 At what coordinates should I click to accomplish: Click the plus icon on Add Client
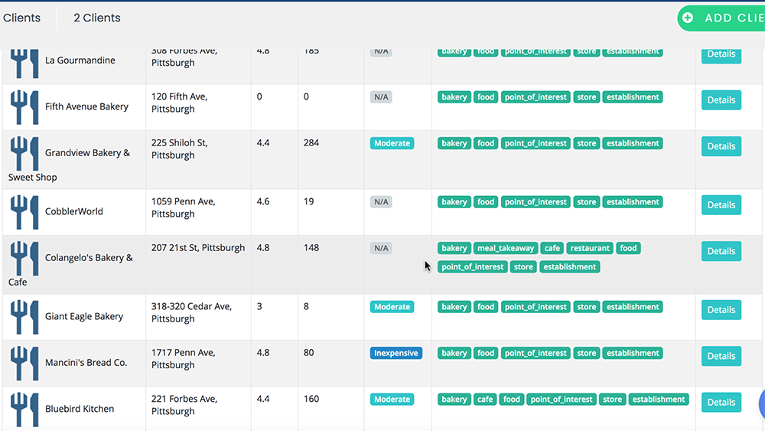688,18
